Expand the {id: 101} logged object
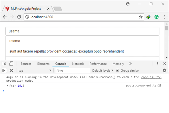The width and height of the screenshot is (169, 113). click(x=7, y=86)
